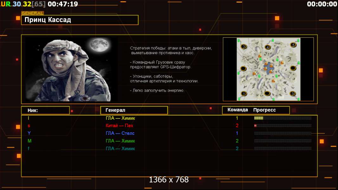Click the moon in the general's portrait

point(100,45)
